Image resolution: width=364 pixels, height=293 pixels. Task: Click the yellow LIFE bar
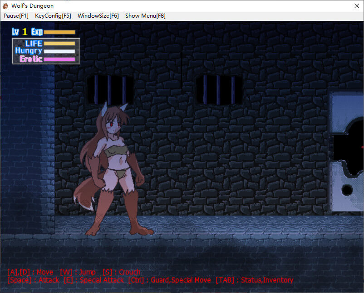(59, 43)
